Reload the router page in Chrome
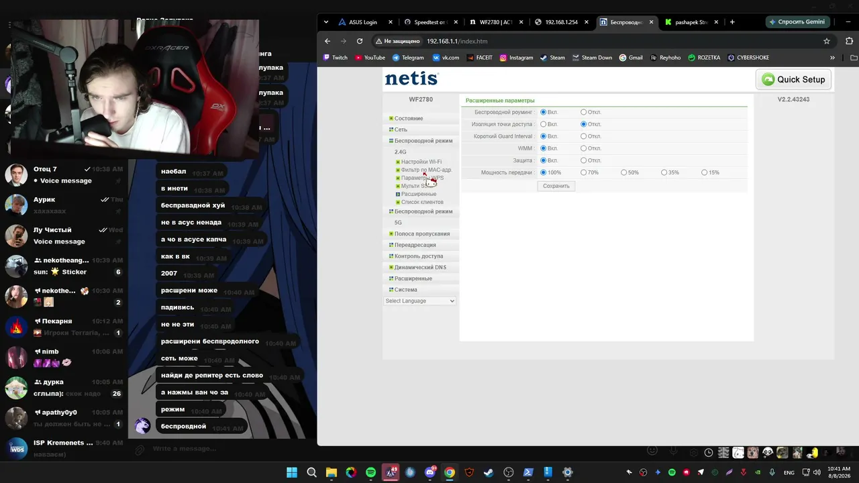Screen dimensions: 859x483 360,41
